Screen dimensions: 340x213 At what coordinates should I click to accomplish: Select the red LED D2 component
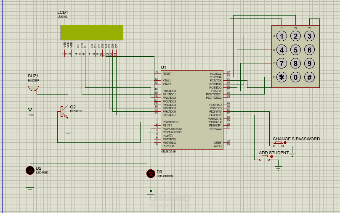tap(30, 170)
